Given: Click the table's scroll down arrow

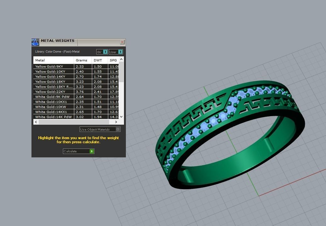Looking at the screenshot, I should point(121,117).
